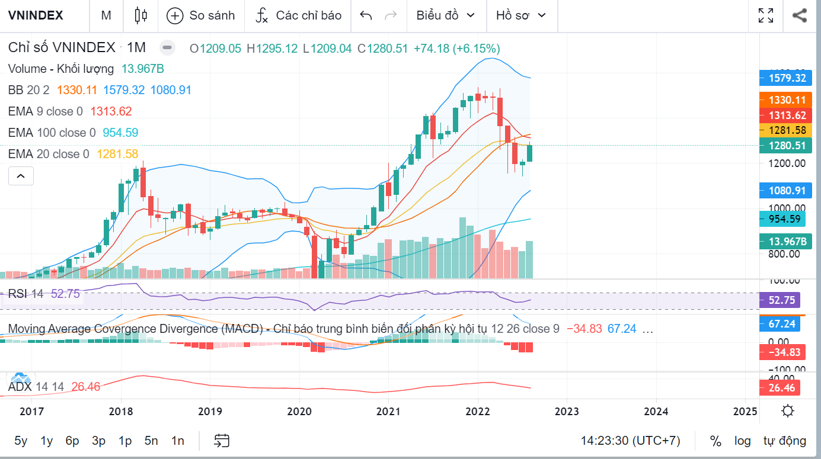Click the 26.46 ADX value label

pyautogui.click(x=780, y=388)
